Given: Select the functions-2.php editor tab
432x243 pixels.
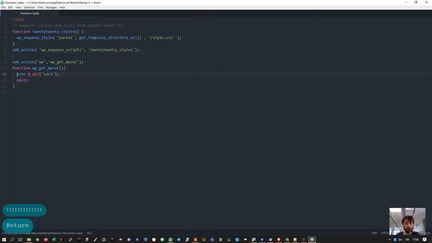Looking at the screenshot, I should (x=30, y=13).
